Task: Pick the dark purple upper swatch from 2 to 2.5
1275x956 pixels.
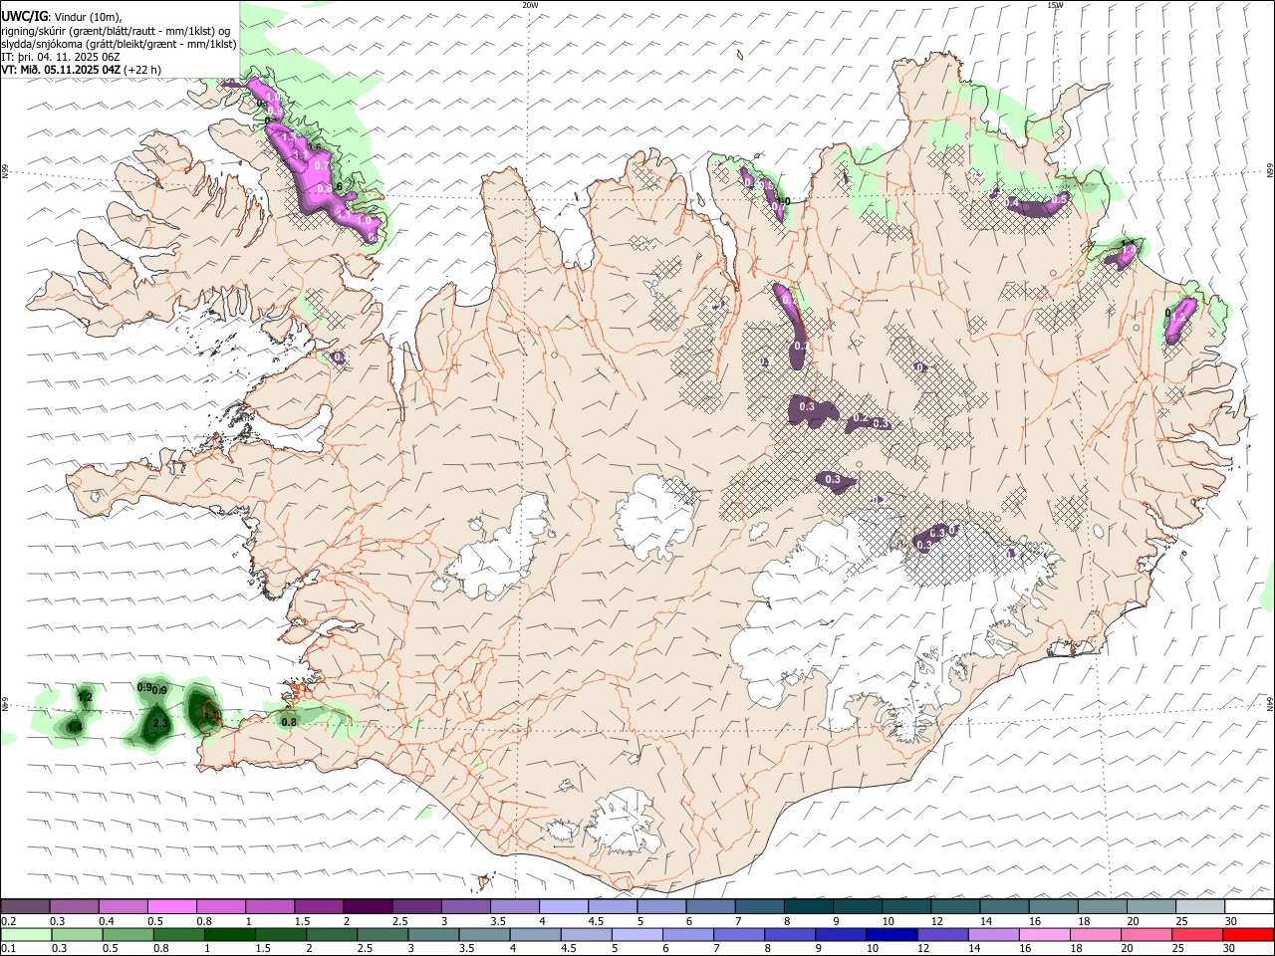Action: pyautogui.click(x=367, y=907)
